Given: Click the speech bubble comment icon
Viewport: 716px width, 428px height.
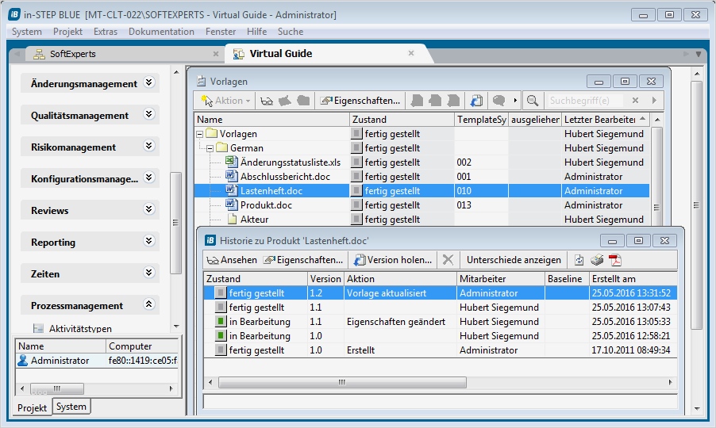Looking at the screenshot, I should coord(499,101).
